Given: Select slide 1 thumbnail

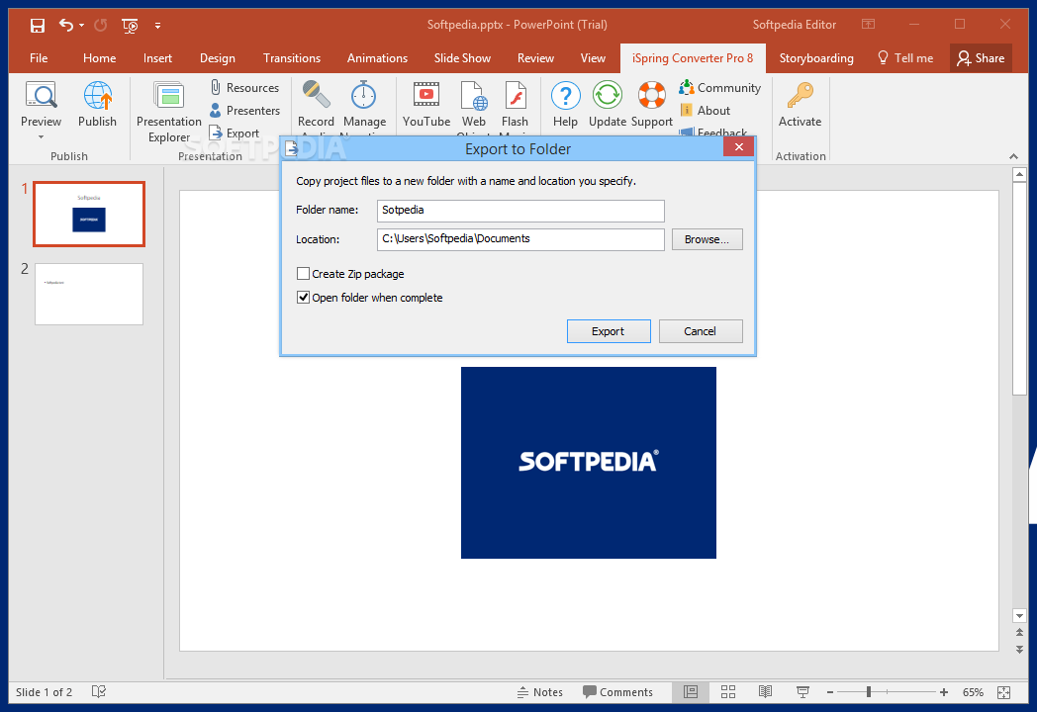Looking at the screenshot, I should (x=89, y=215).
